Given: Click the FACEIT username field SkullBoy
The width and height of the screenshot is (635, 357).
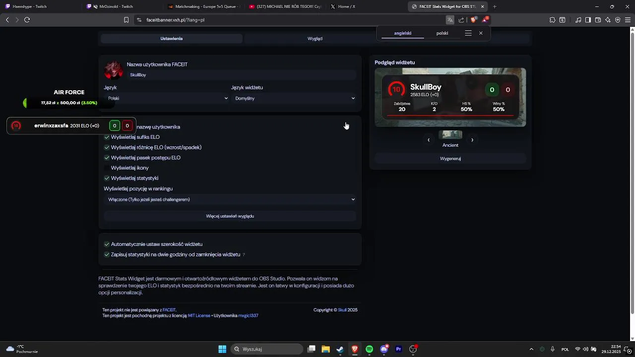Looking at the screenshot, I should click(242, 75).
